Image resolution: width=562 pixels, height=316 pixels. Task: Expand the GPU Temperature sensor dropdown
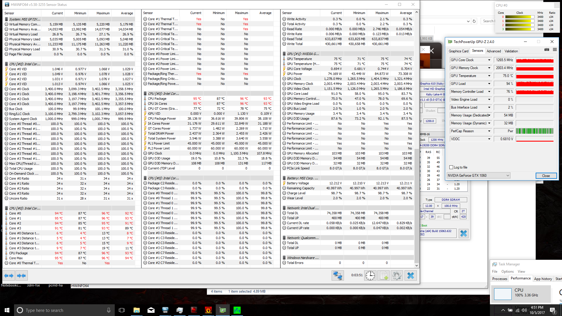(489, 76)
